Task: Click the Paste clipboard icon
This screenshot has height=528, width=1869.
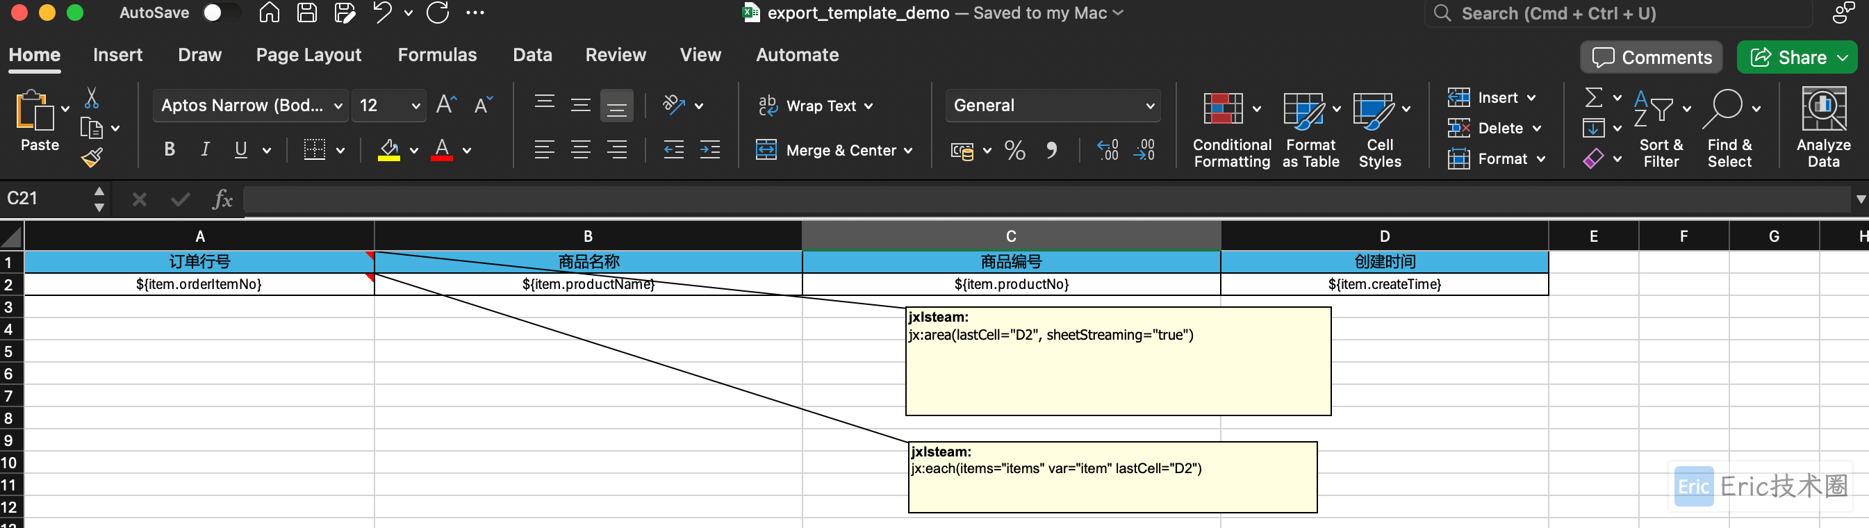Action: (34, 110)
